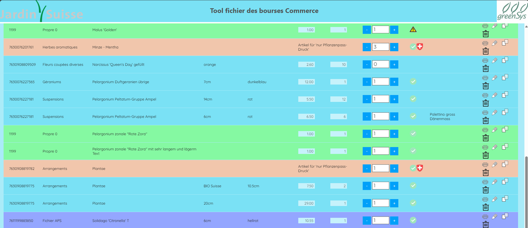
Task: Edit the Narcissus 'Queen's Day' entry
Action: [x=495, y=60]
